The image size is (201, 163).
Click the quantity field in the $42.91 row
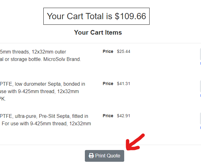pos(200,118)
